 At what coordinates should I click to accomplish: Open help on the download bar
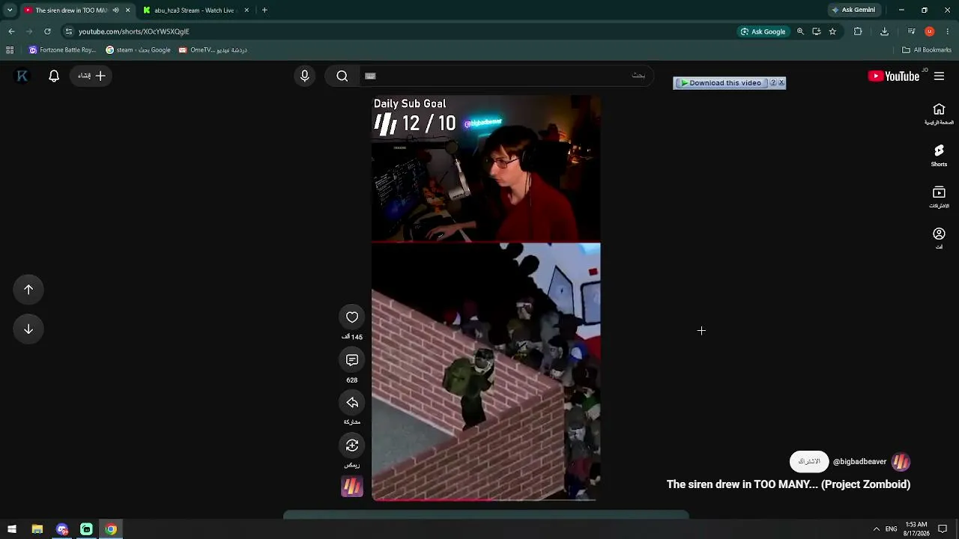(x=773, y=83)
